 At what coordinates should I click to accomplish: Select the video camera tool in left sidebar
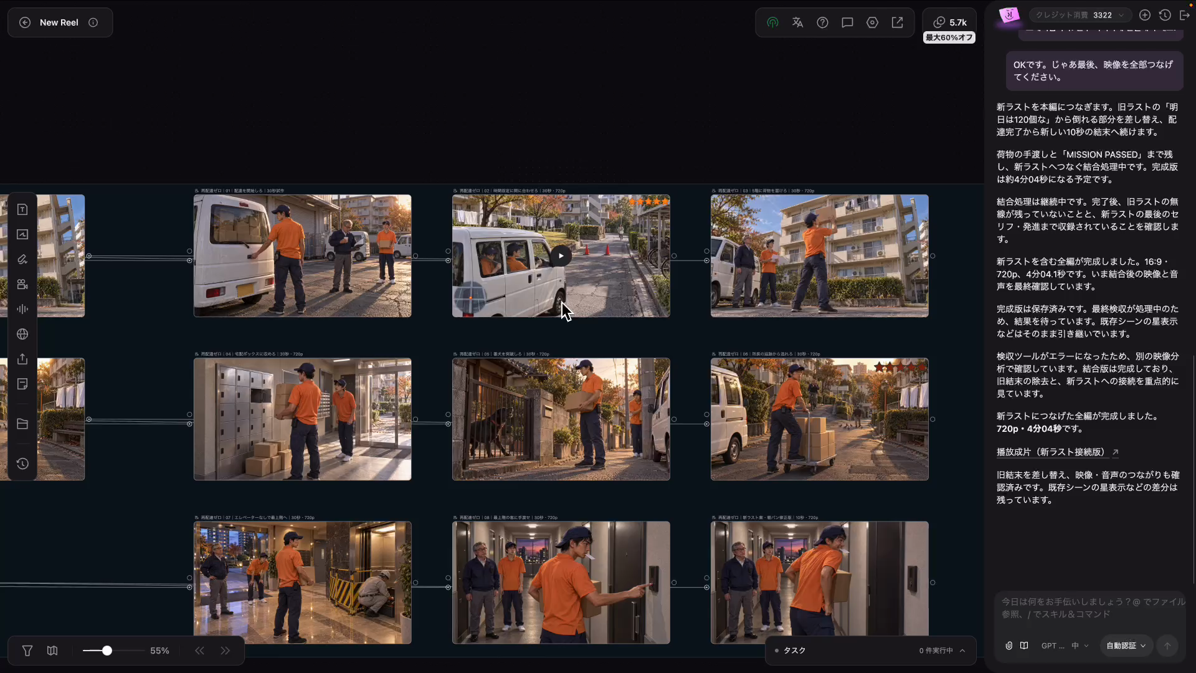click(22, 284)
